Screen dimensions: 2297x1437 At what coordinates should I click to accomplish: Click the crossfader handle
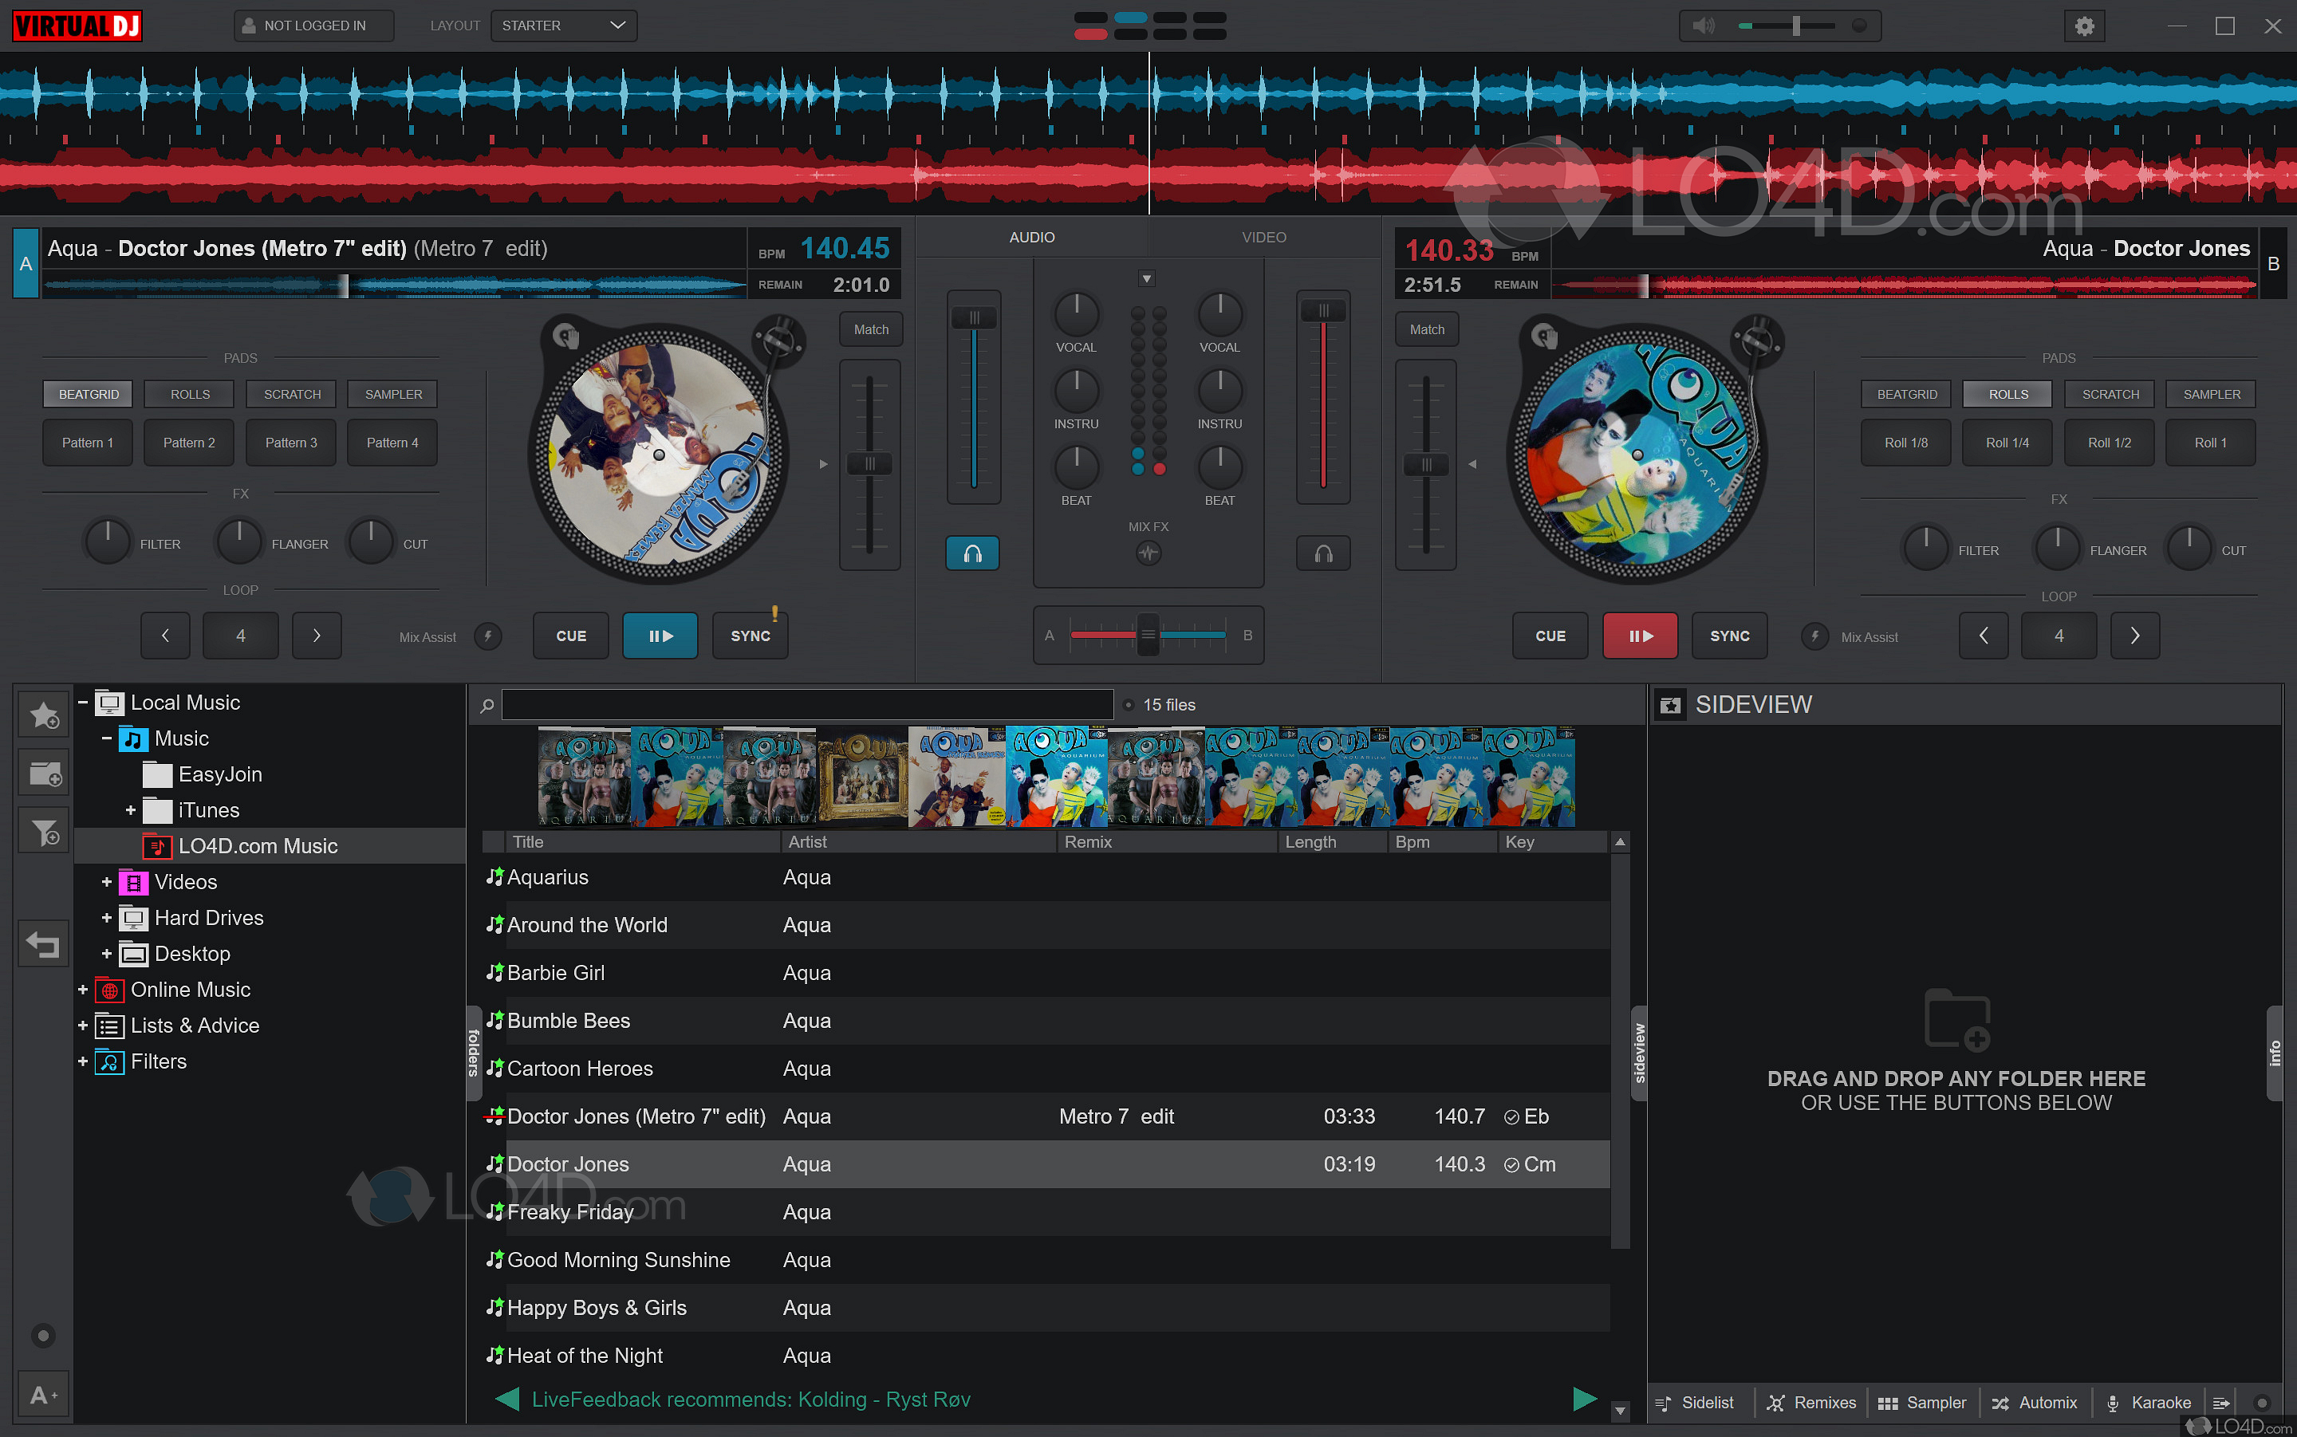(x=1147, y=636)
